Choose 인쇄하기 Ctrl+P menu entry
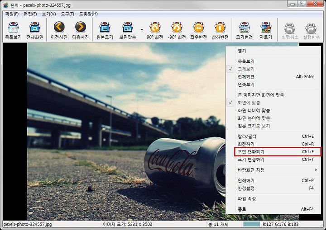Screen dimensions: 326x230 273,181
